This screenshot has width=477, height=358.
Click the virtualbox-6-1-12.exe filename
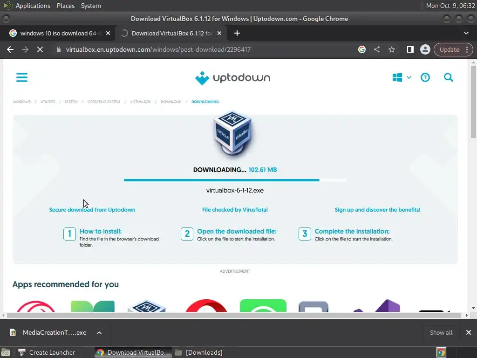click(235, 191)
